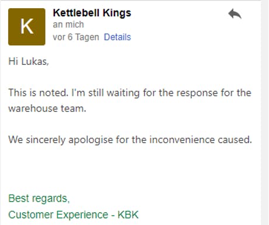
Task: Click the white letter K inside the avatar
Action: tap(27, 26)
